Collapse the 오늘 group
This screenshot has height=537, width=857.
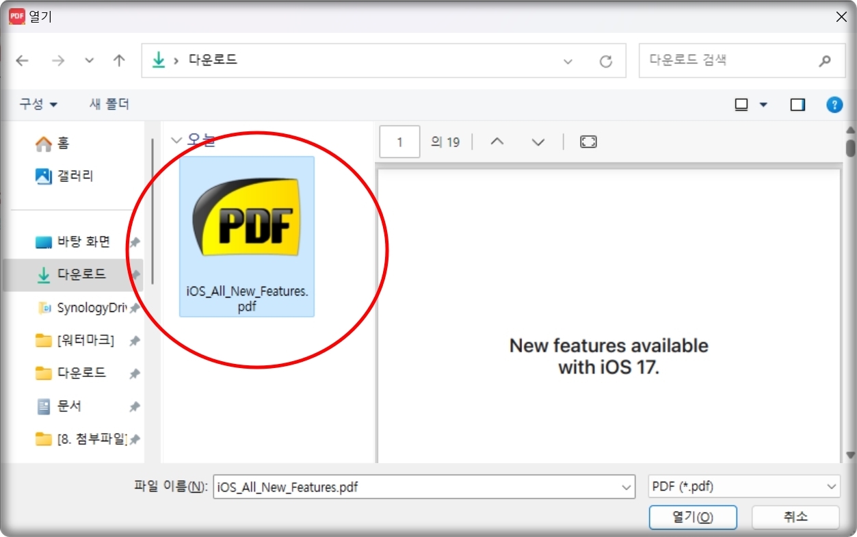point(176,141)
